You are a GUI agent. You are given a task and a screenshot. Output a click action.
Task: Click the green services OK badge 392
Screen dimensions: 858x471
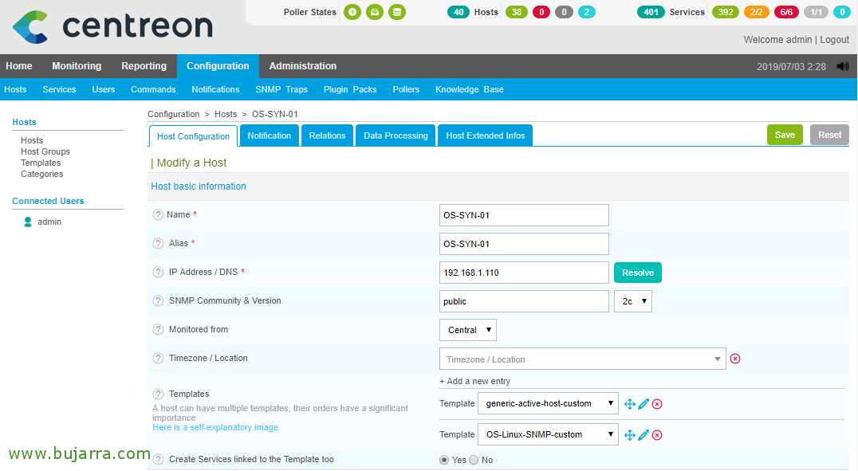(726, 12)
